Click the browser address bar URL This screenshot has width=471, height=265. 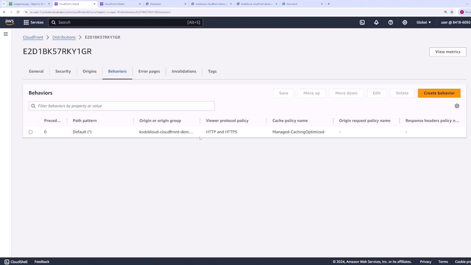click(x=100, y=12)
